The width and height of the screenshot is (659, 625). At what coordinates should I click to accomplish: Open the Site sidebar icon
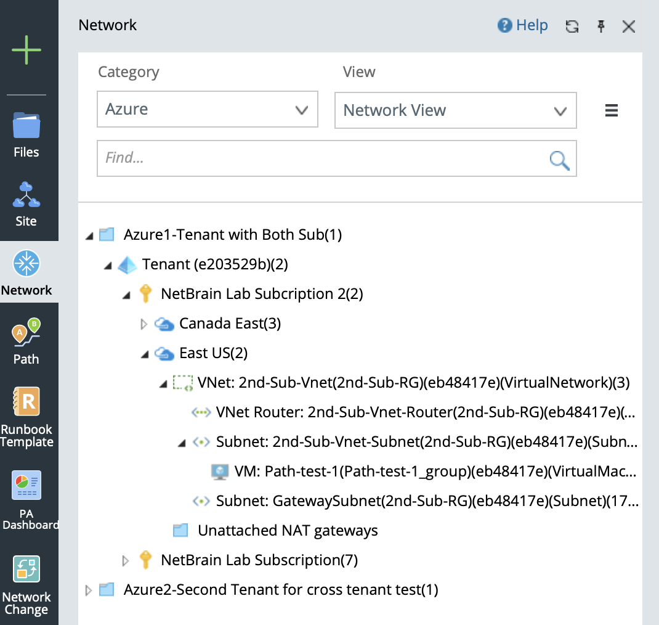(26, 203)
